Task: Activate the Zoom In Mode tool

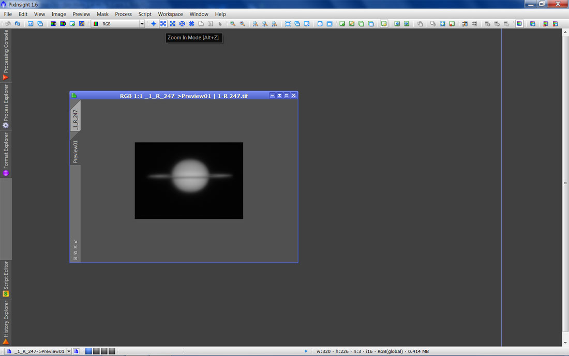Action: pyautogui.click(x=163, y=24)
